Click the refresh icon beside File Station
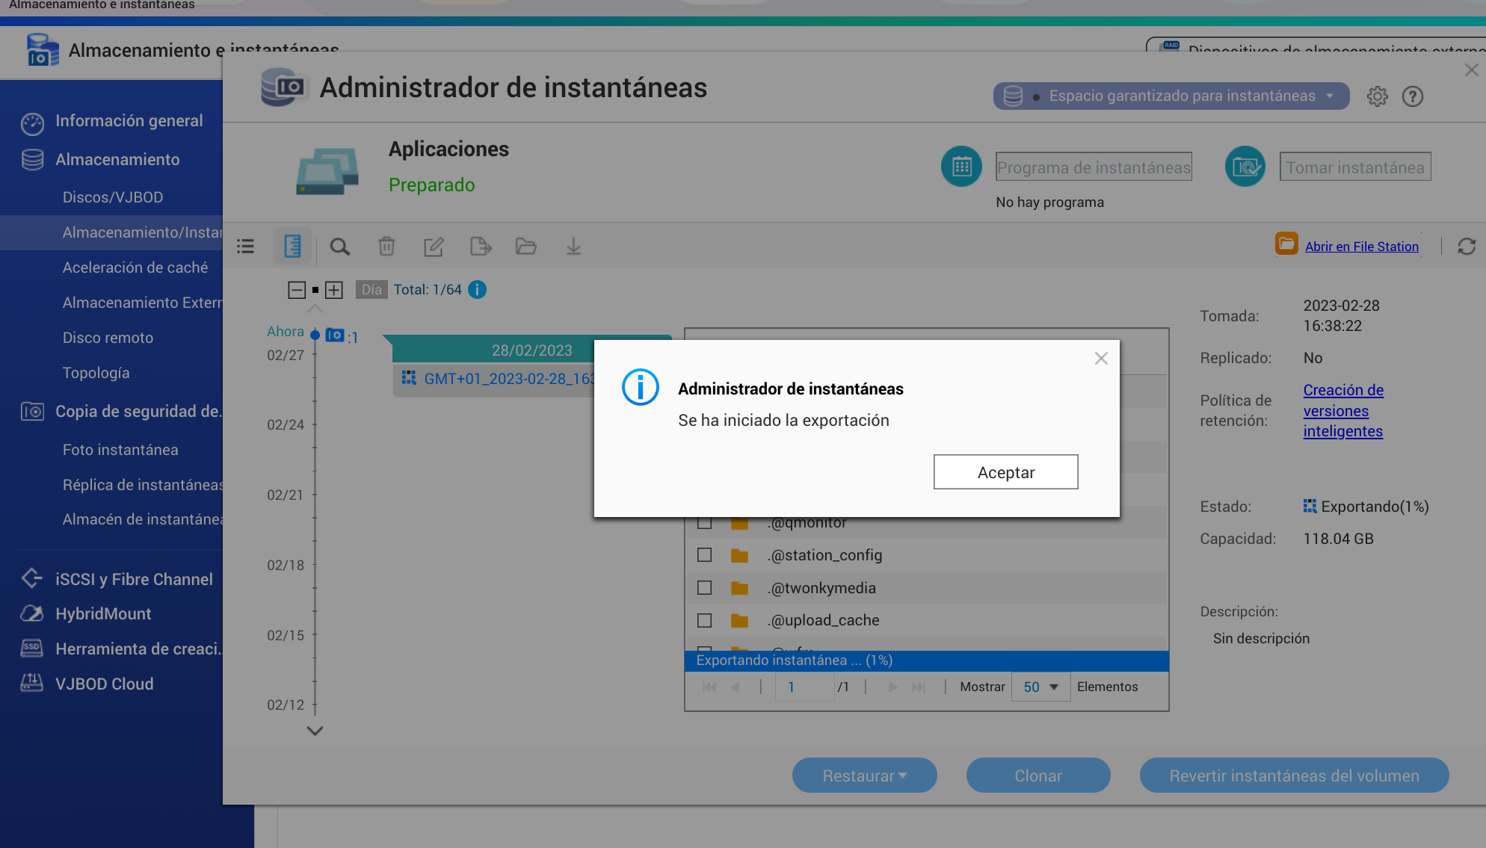1486x848 pixels. [1467, 247]
